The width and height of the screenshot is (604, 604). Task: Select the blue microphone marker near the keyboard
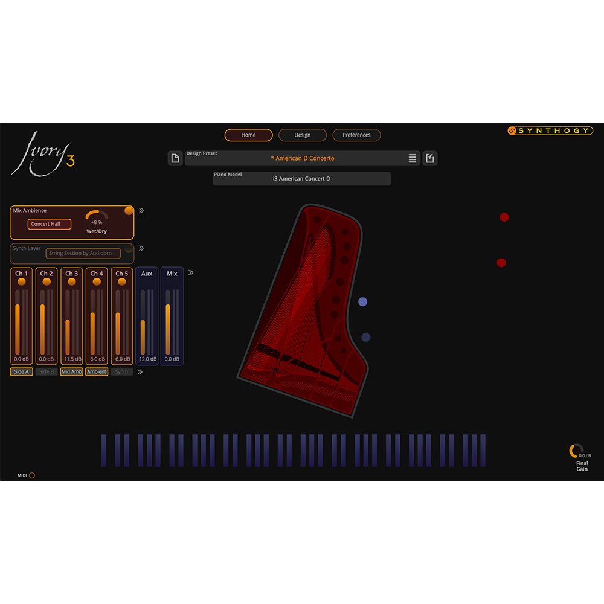[366, 337]
